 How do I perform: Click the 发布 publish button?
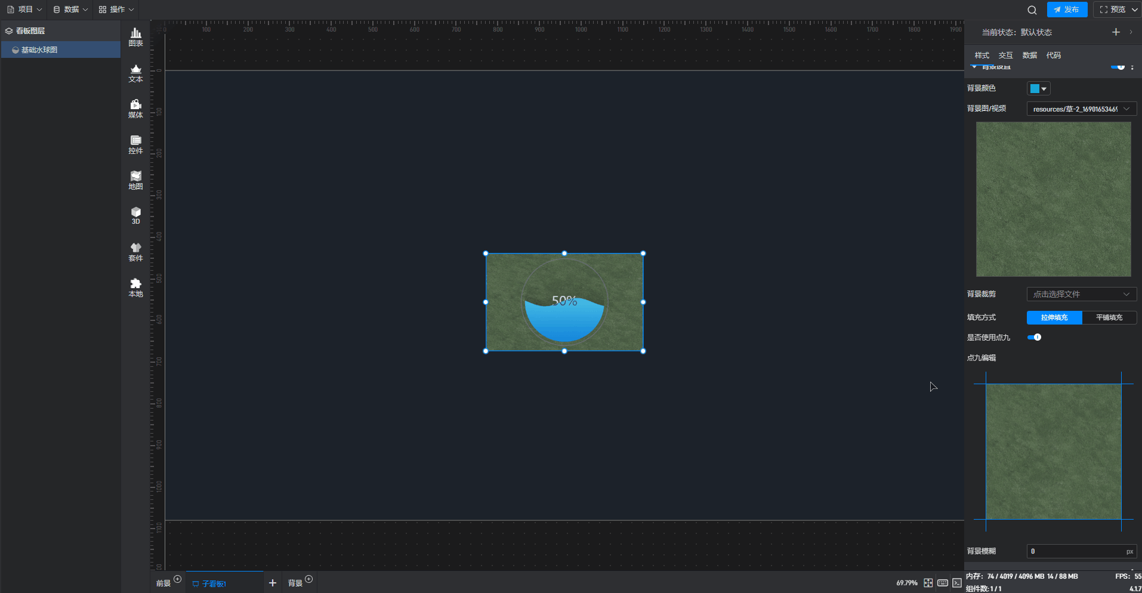[1067, 10]
